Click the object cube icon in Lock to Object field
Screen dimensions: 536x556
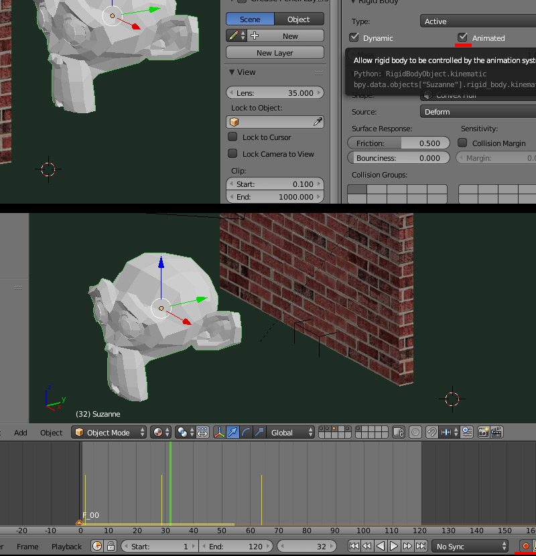tap(234, 122)
